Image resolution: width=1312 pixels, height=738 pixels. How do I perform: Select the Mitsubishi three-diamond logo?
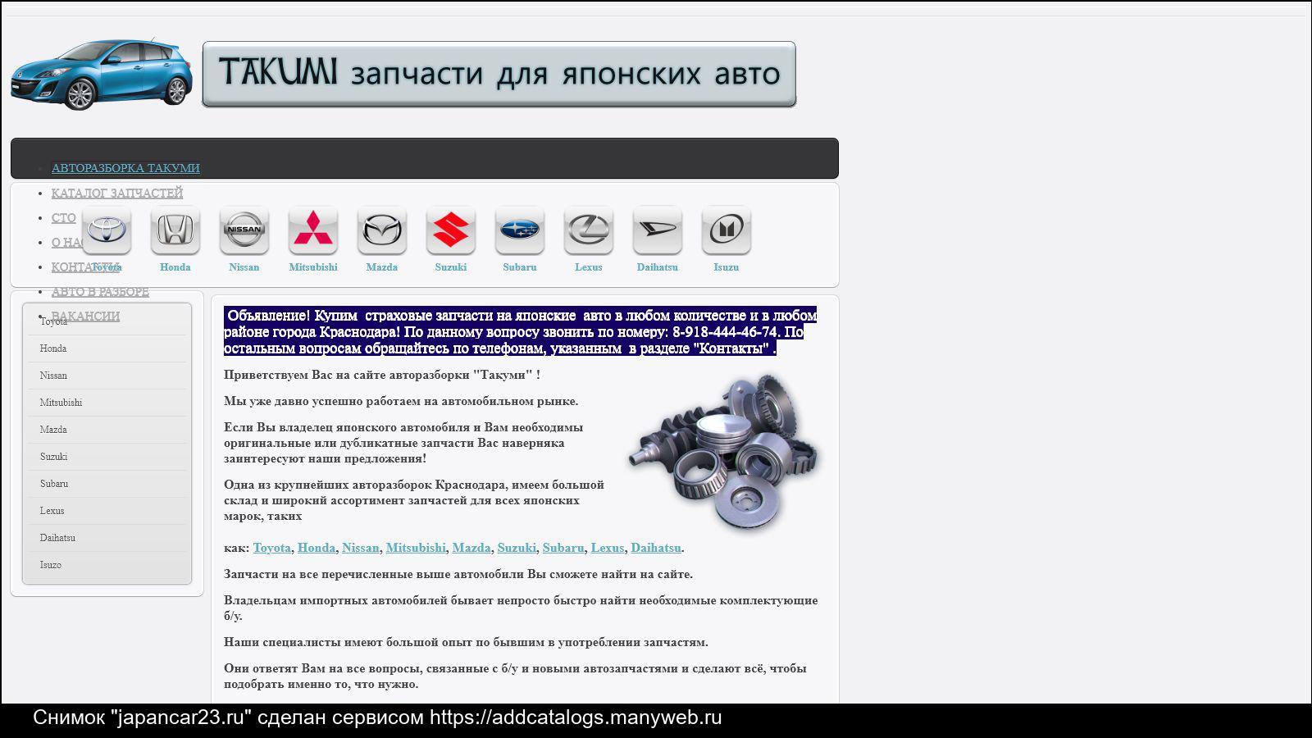click(x=313, y=230)
